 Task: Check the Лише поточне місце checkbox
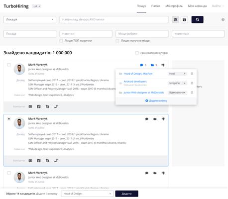[117, 41]
